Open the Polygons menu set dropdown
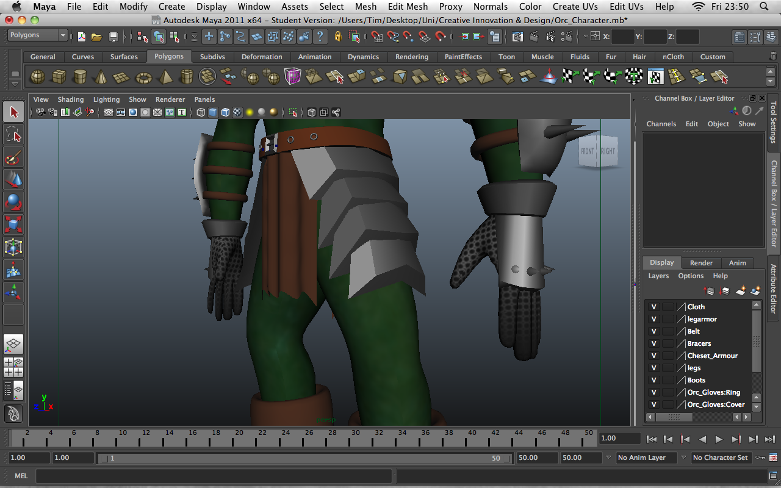The image size is (781, 488). click(37, 35)
